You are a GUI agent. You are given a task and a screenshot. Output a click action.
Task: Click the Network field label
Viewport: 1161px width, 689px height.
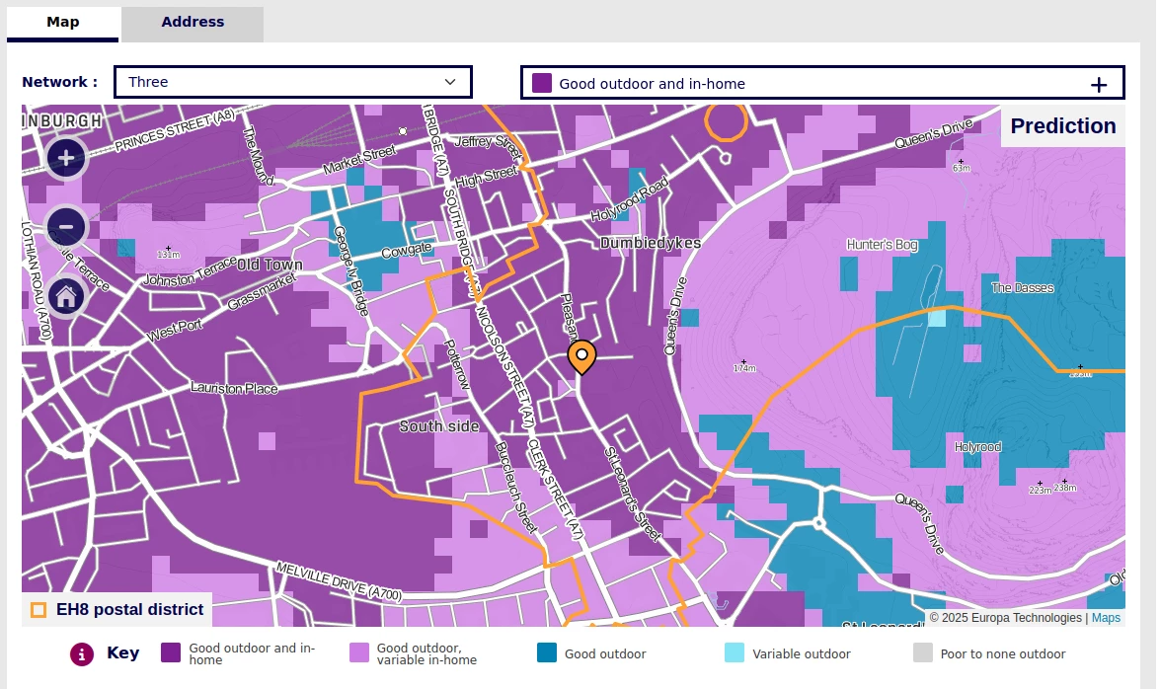point(59,82)
